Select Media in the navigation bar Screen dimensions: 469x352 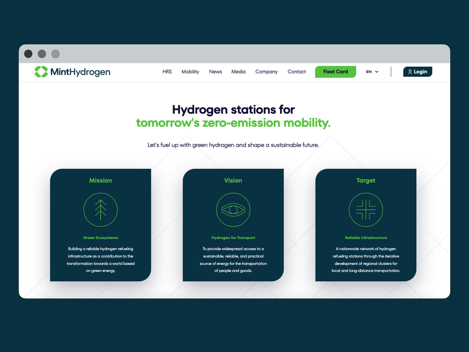(x=238, y=72)
